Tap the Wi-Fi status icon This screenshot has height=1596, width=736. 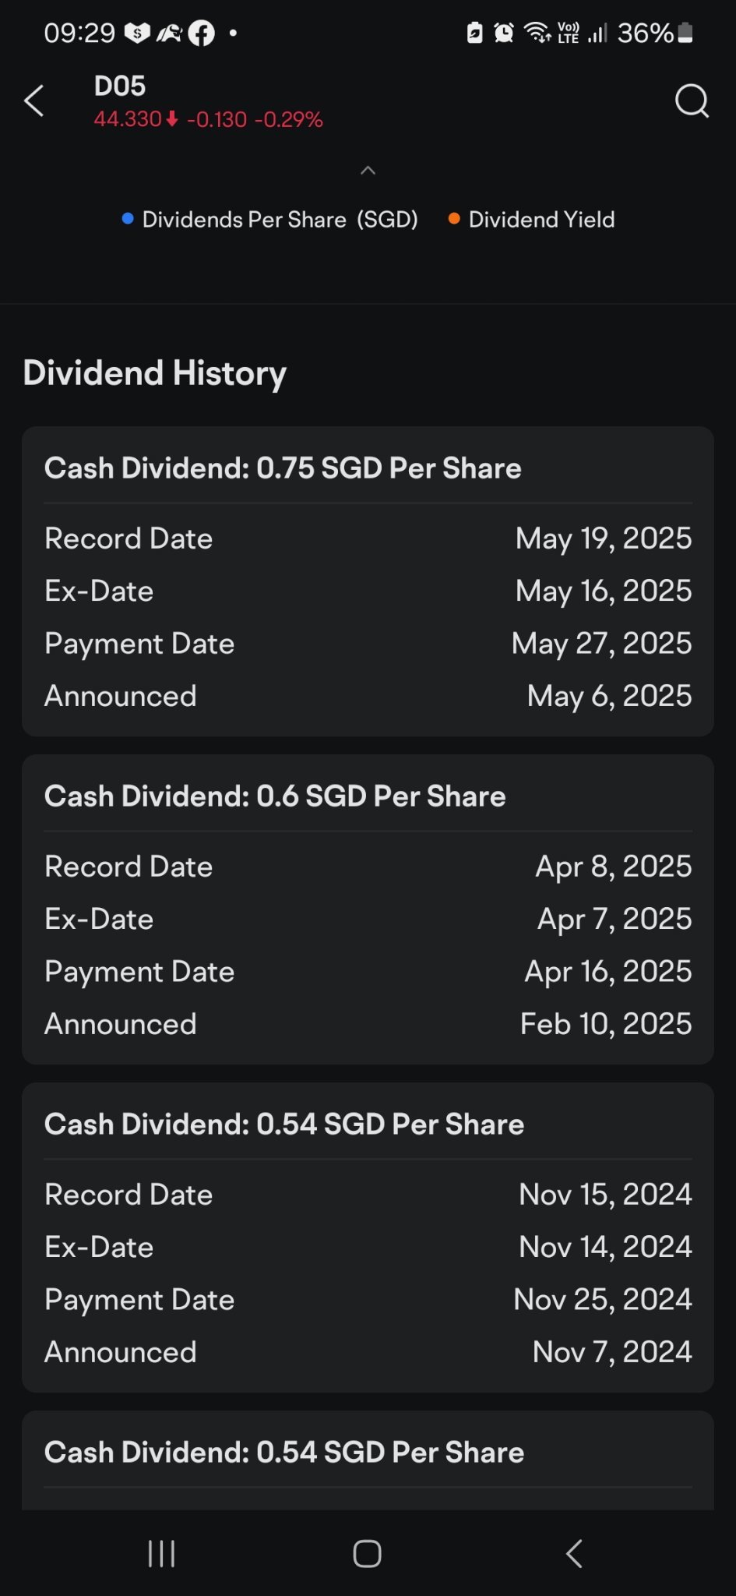[537, 33]
